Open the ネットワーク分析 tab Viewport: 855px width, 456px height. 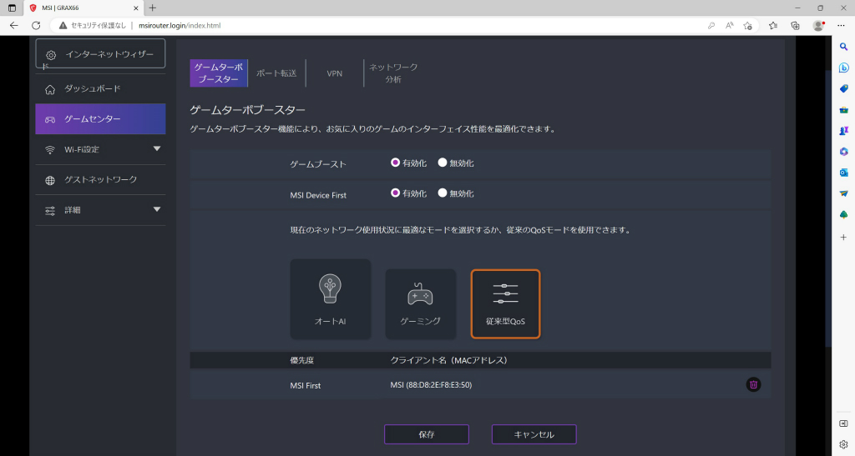[x=393, y=73]
